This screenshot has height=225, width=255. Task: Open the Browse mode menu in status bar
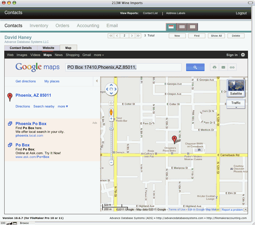(x=24, y=223)
